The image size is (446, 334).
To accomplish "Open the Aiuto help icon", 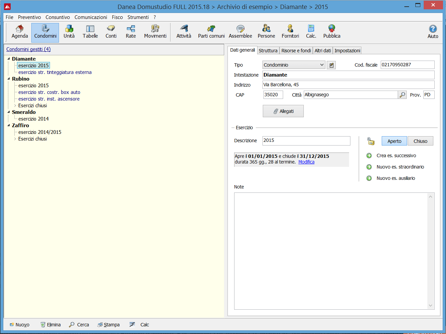I will click(433, 32).
